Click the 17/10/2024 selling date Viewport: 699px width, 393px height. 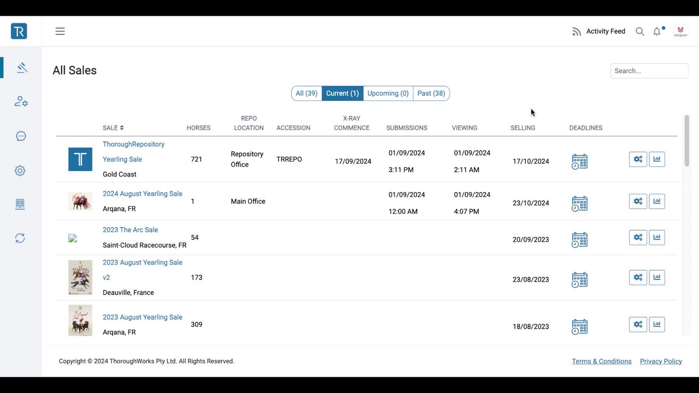pyautogui.click(x=531, y=162)
